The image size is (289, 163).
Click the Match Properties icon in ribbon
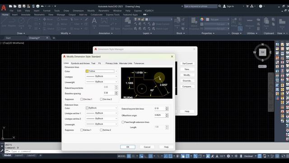[194, 24]
